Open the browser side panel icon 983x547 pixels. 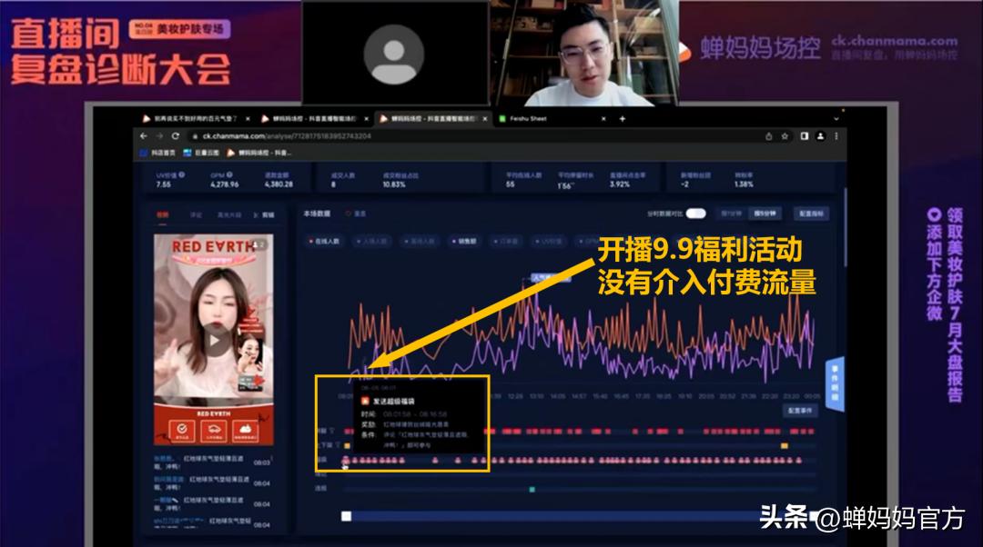pos(805,135)
